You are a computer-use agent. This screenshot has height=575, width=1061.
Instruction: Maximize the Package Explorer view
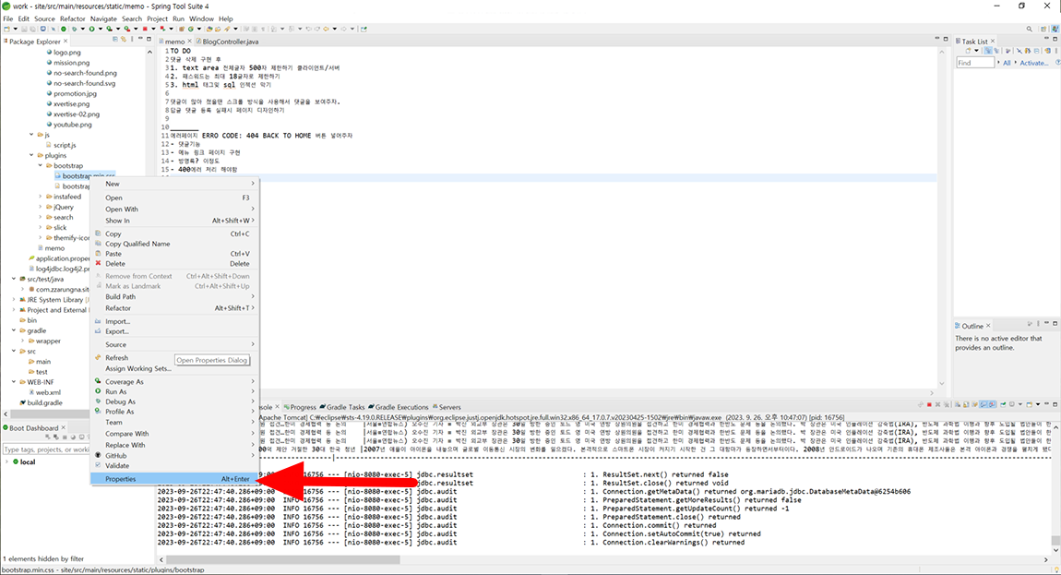pyautogui.click(x=149, y=40)
